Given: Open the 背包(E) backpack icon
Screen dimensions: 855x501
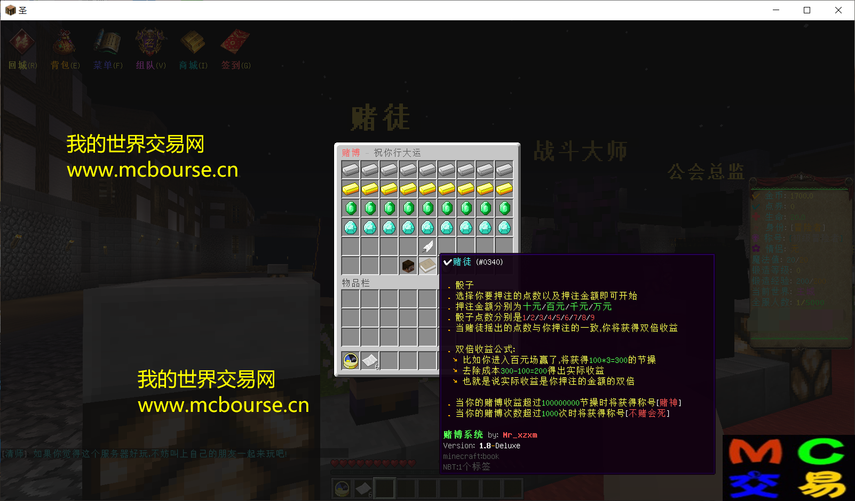Looking at the screenshot, I should pos(65,43).
